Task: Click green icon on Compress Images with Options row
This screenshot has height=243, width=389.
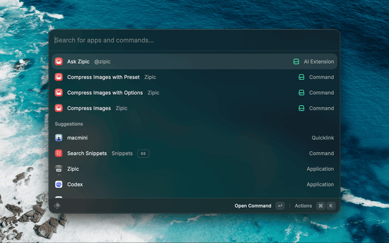Action: (301, 93)
